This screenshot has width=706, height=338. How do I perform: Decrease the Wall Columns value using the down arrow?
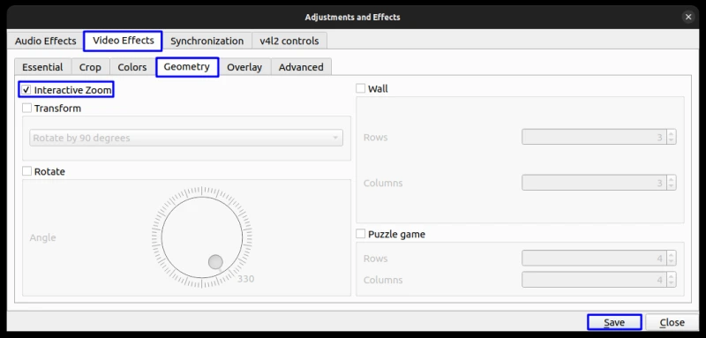672,186
